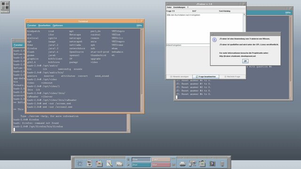
Task: Switch to workspace Zwei
Action: click(161, 160)
